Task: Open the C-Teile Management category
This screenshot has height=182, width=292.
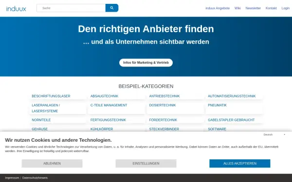Action: [109, 105]
